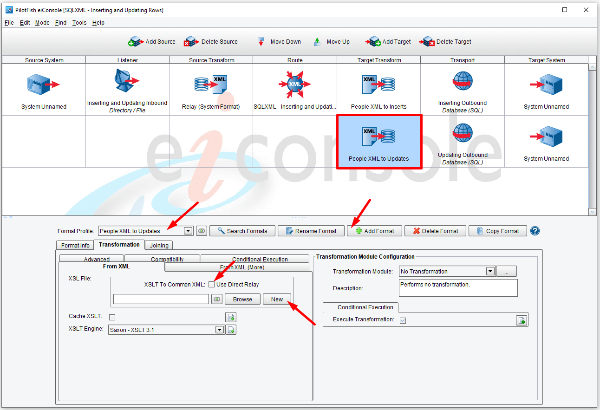Enable the Use Direct Relay checkbox
The width and height of the screenshot is (600, 410).
click(x=211, y=285)
